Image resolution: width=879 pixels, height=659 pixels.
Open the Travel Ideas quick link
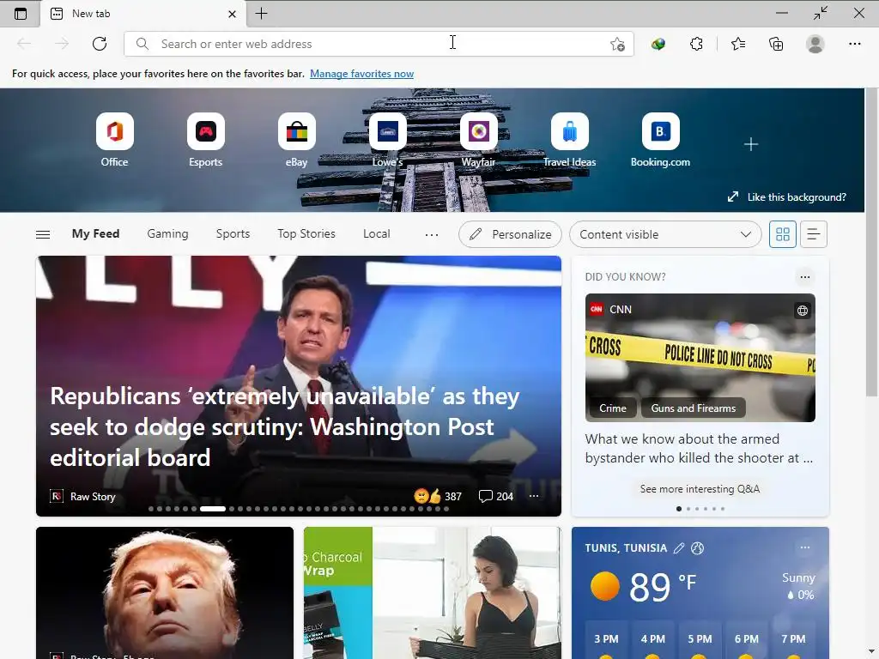(570, 140)
